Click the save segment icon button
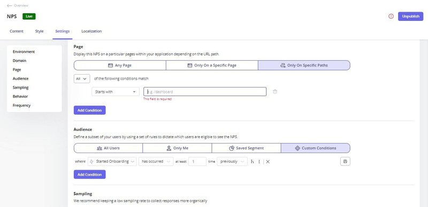The height and width of the screenshot is (207, 428). pos(345,162)
